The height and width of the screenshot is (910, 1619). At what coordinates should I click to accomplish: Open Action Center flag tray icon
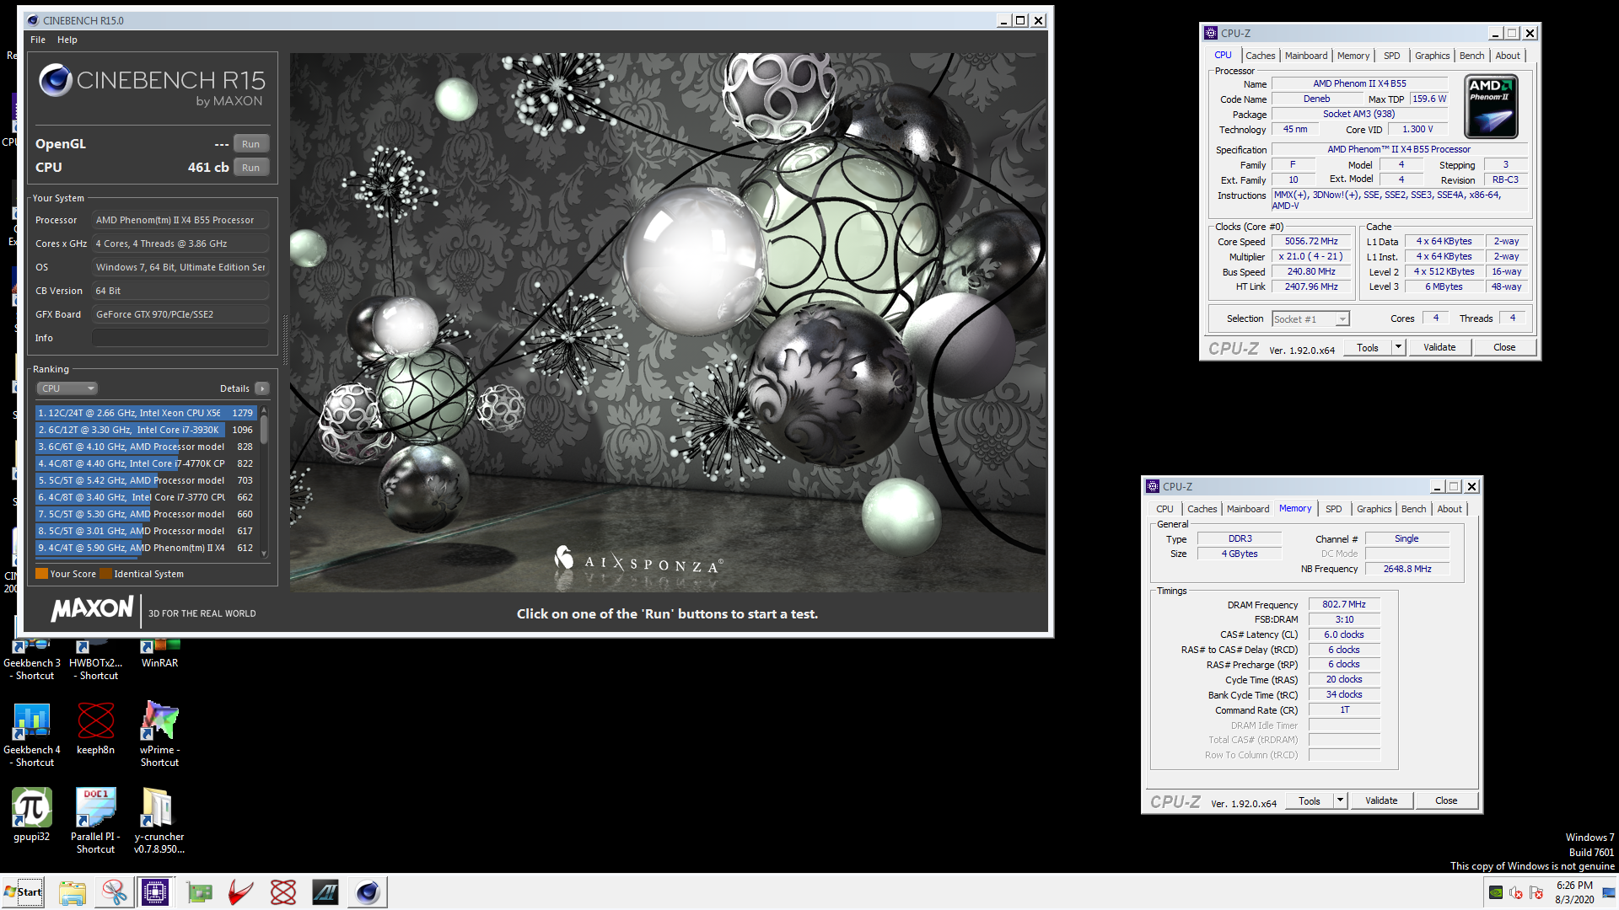pyautogui.click(x=1536, y=892)
